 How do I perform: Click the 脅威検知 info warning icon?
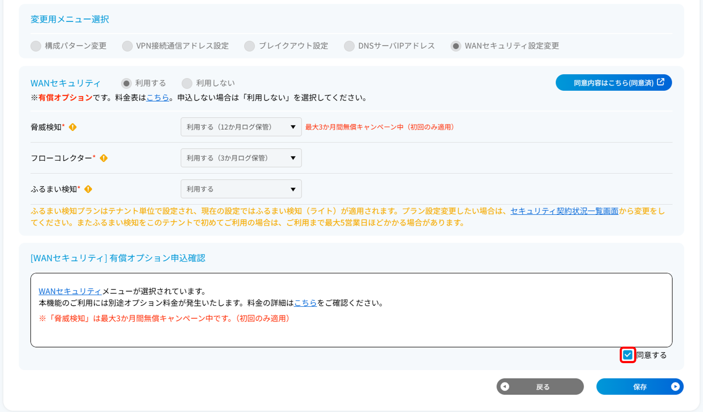(73, 127)
